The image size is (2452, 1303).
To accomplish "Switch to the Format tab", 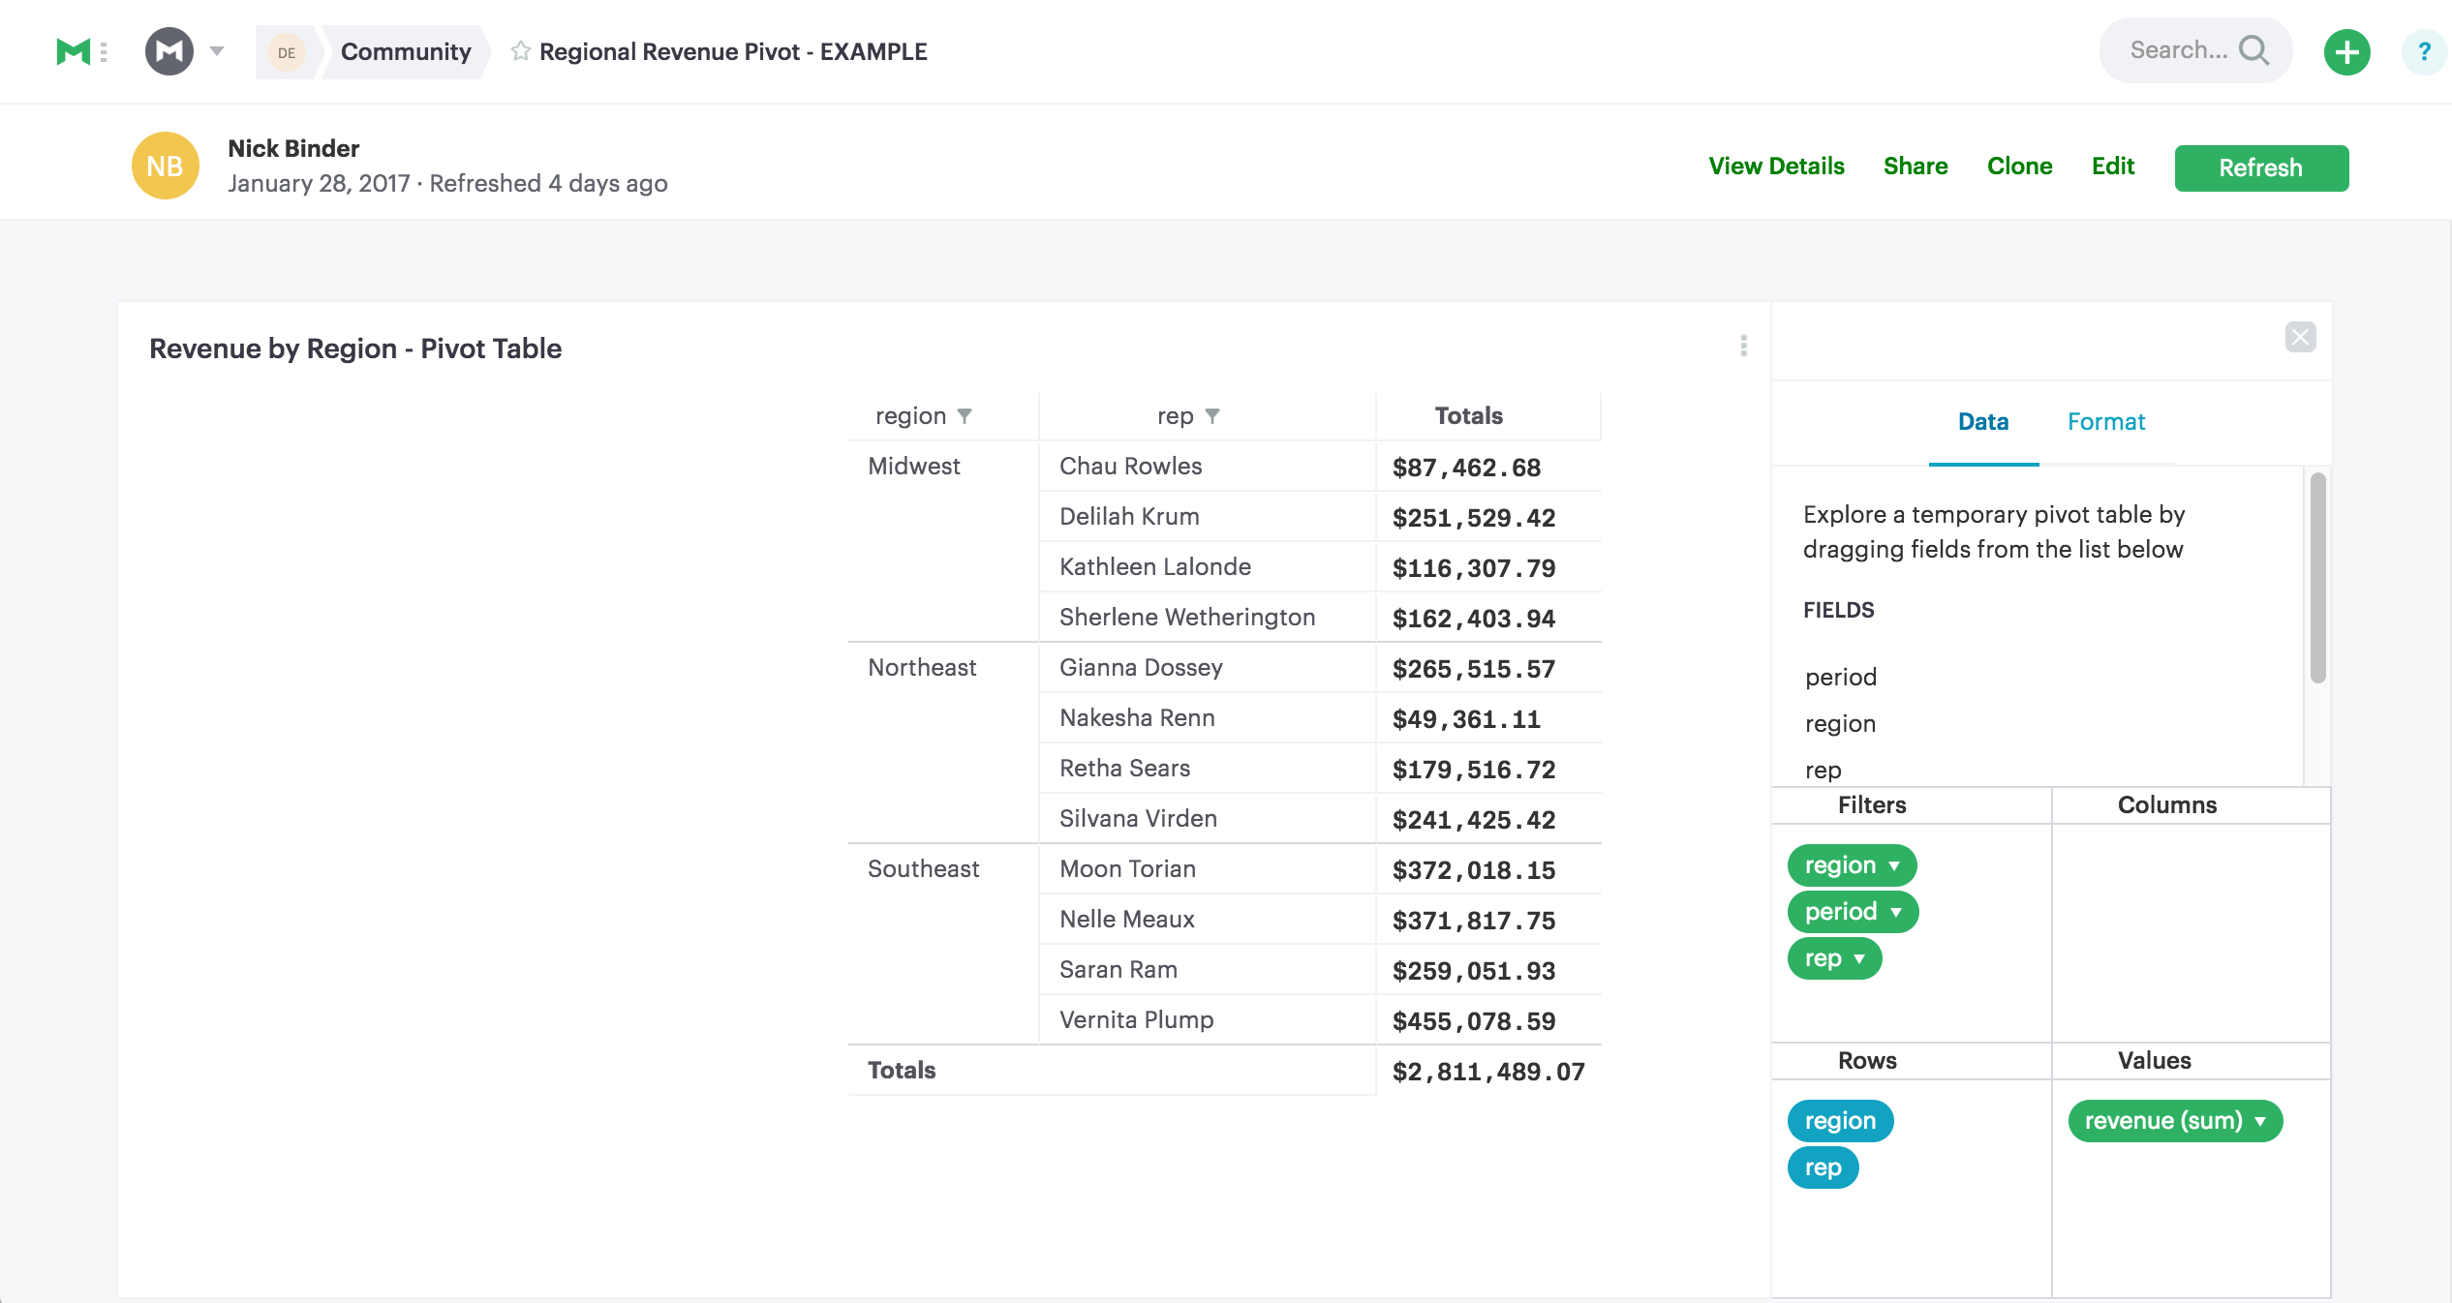I will 2106,421.
